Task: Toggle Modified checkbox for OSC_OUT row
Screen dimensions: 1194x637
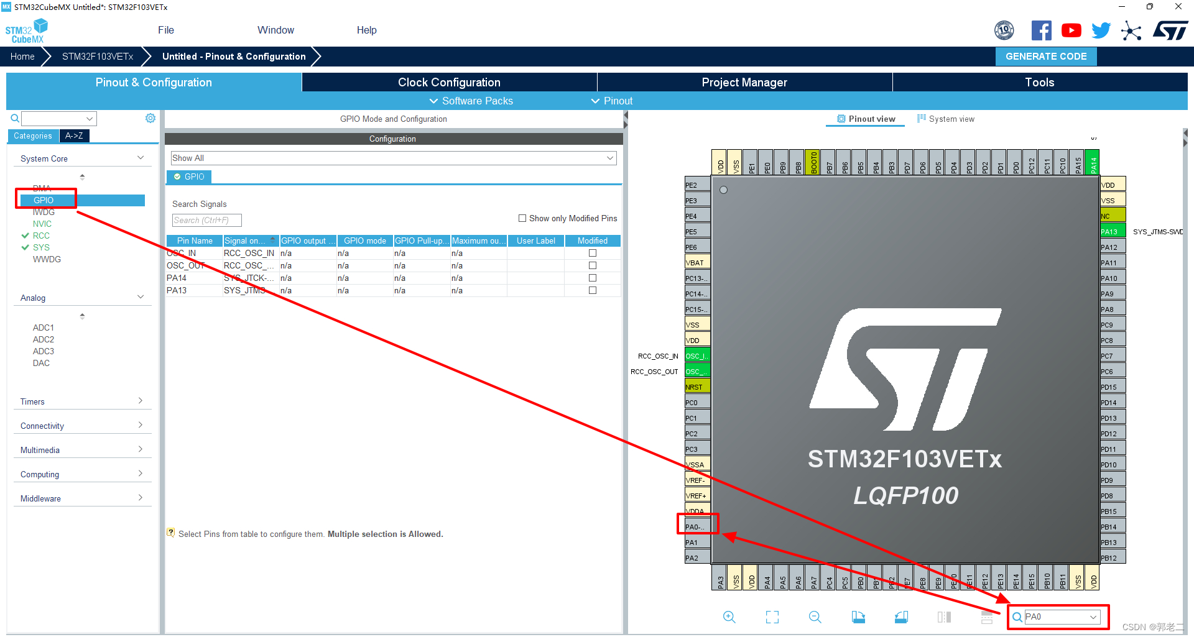Action: [593, 265]
